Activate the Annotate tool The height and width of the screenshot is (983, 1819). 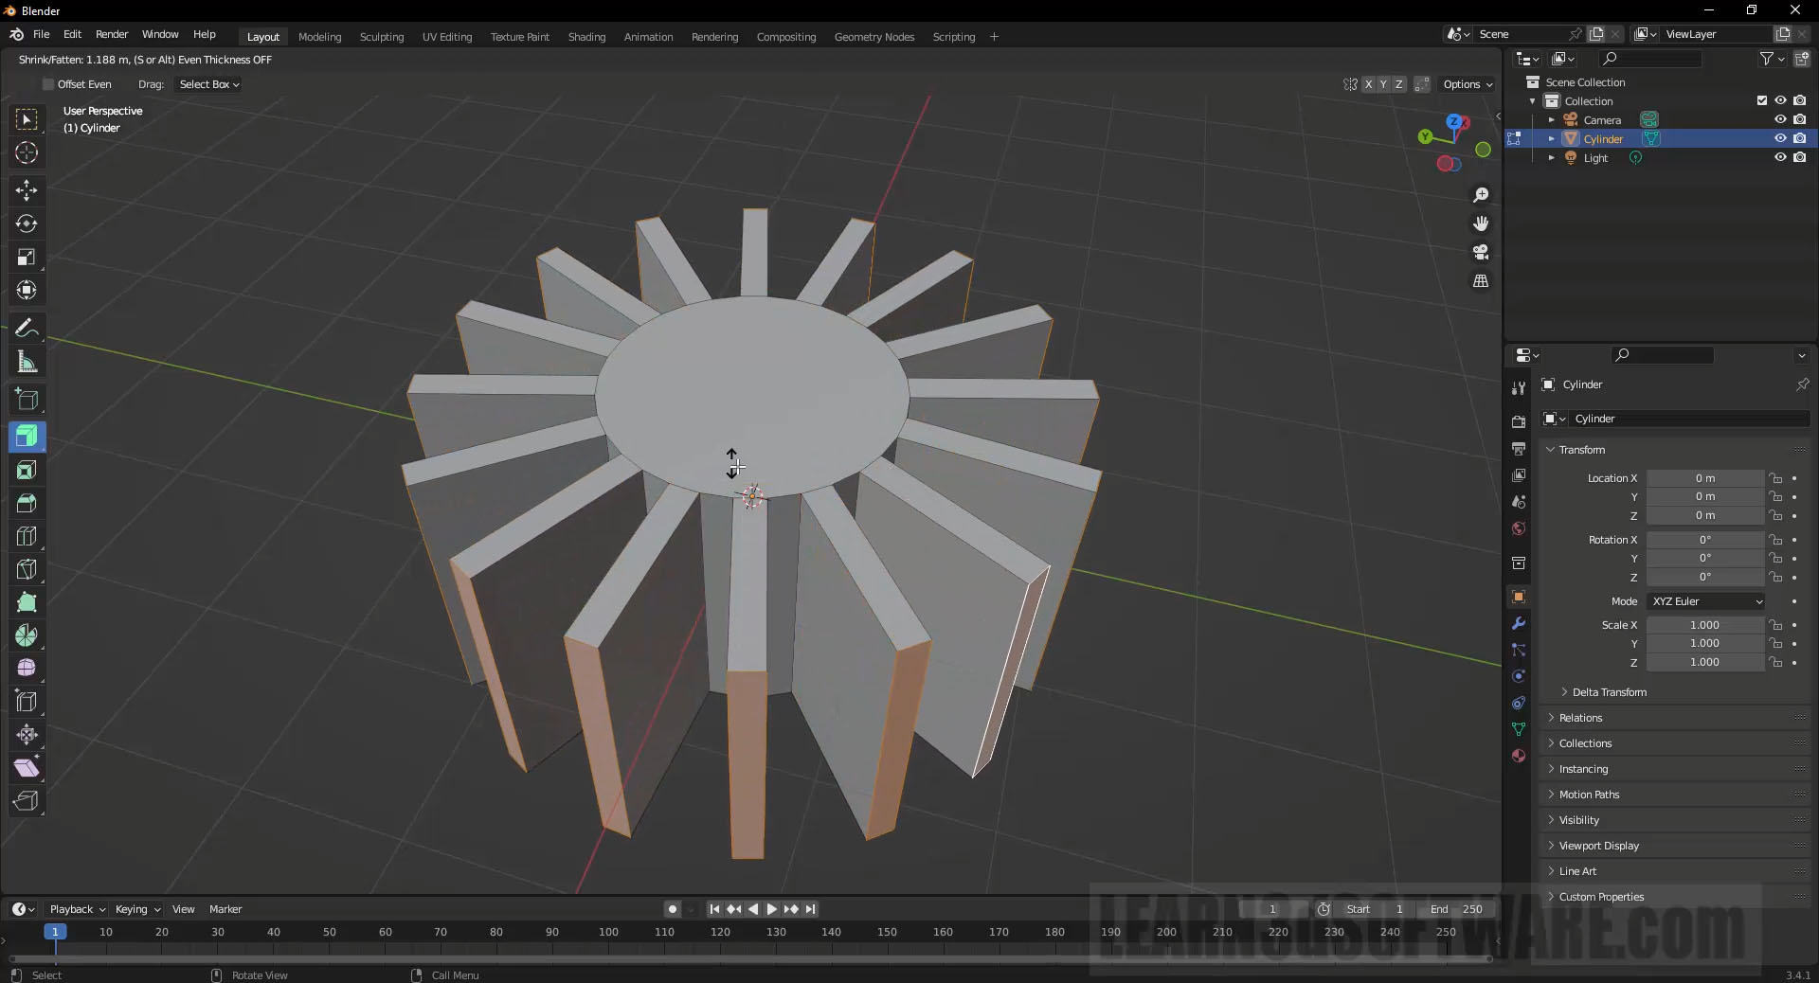(x=27, y=328)
